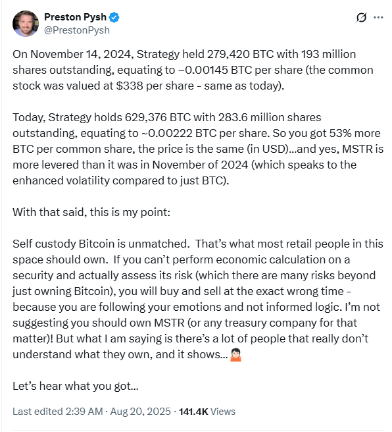Click the Aug 20, 2025 date

coord(140,412)
